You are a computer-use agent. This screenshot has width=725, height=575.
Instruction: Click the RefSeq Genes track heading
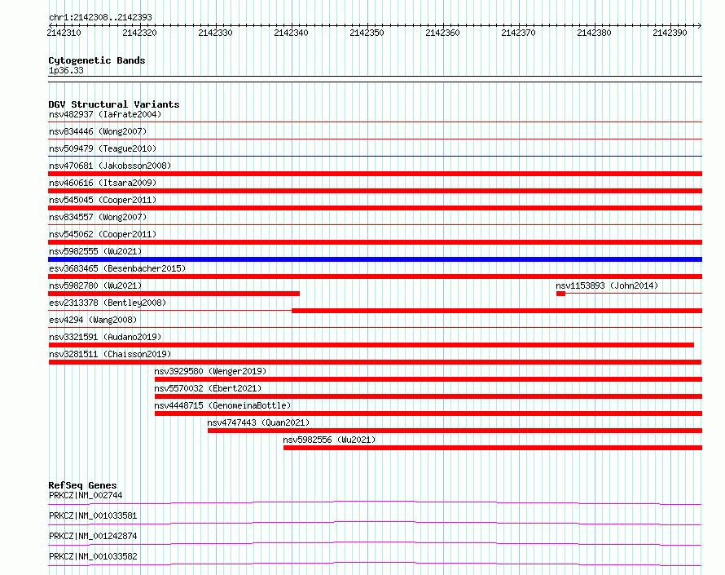(x=82, y=485)
